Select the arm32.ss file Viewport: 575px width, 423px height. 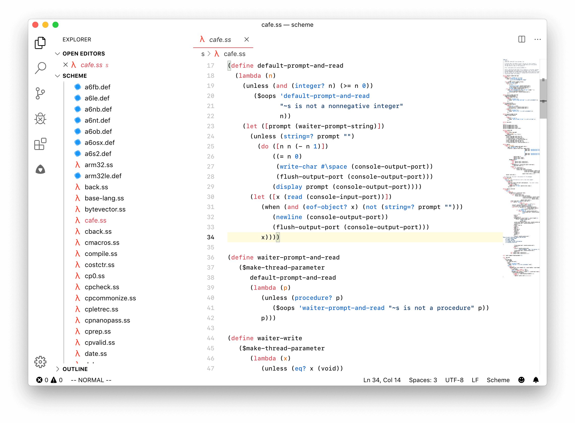(x=99, y=165)
